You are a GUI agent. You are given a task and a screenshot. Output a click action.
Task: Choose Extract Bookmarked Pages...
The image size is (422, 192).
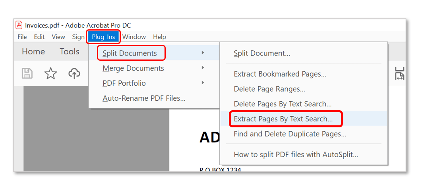point(304,74)
